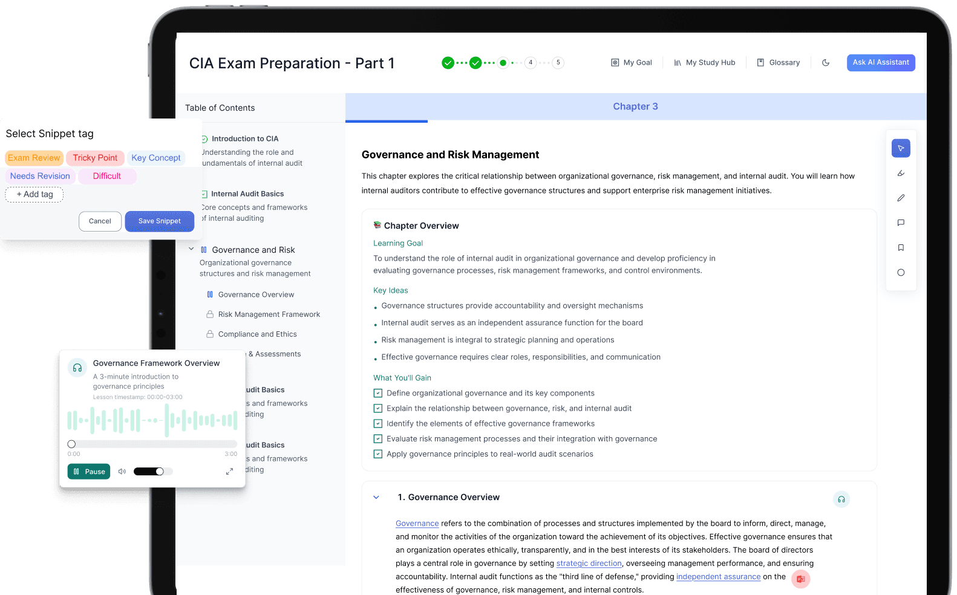This screenshot has width=957, height=595.
Task: Select the pencil annotate tool
Action: click(901, 198)
